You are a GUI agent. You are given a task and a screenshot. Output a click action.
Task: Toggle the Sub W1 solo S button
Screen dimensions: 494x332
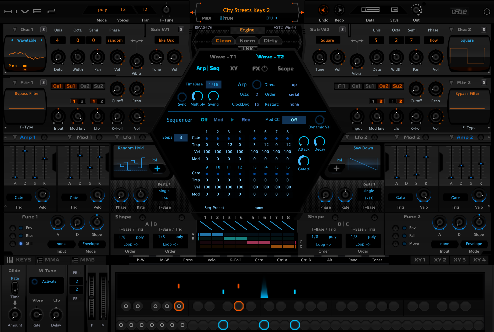tap(181, 30)
